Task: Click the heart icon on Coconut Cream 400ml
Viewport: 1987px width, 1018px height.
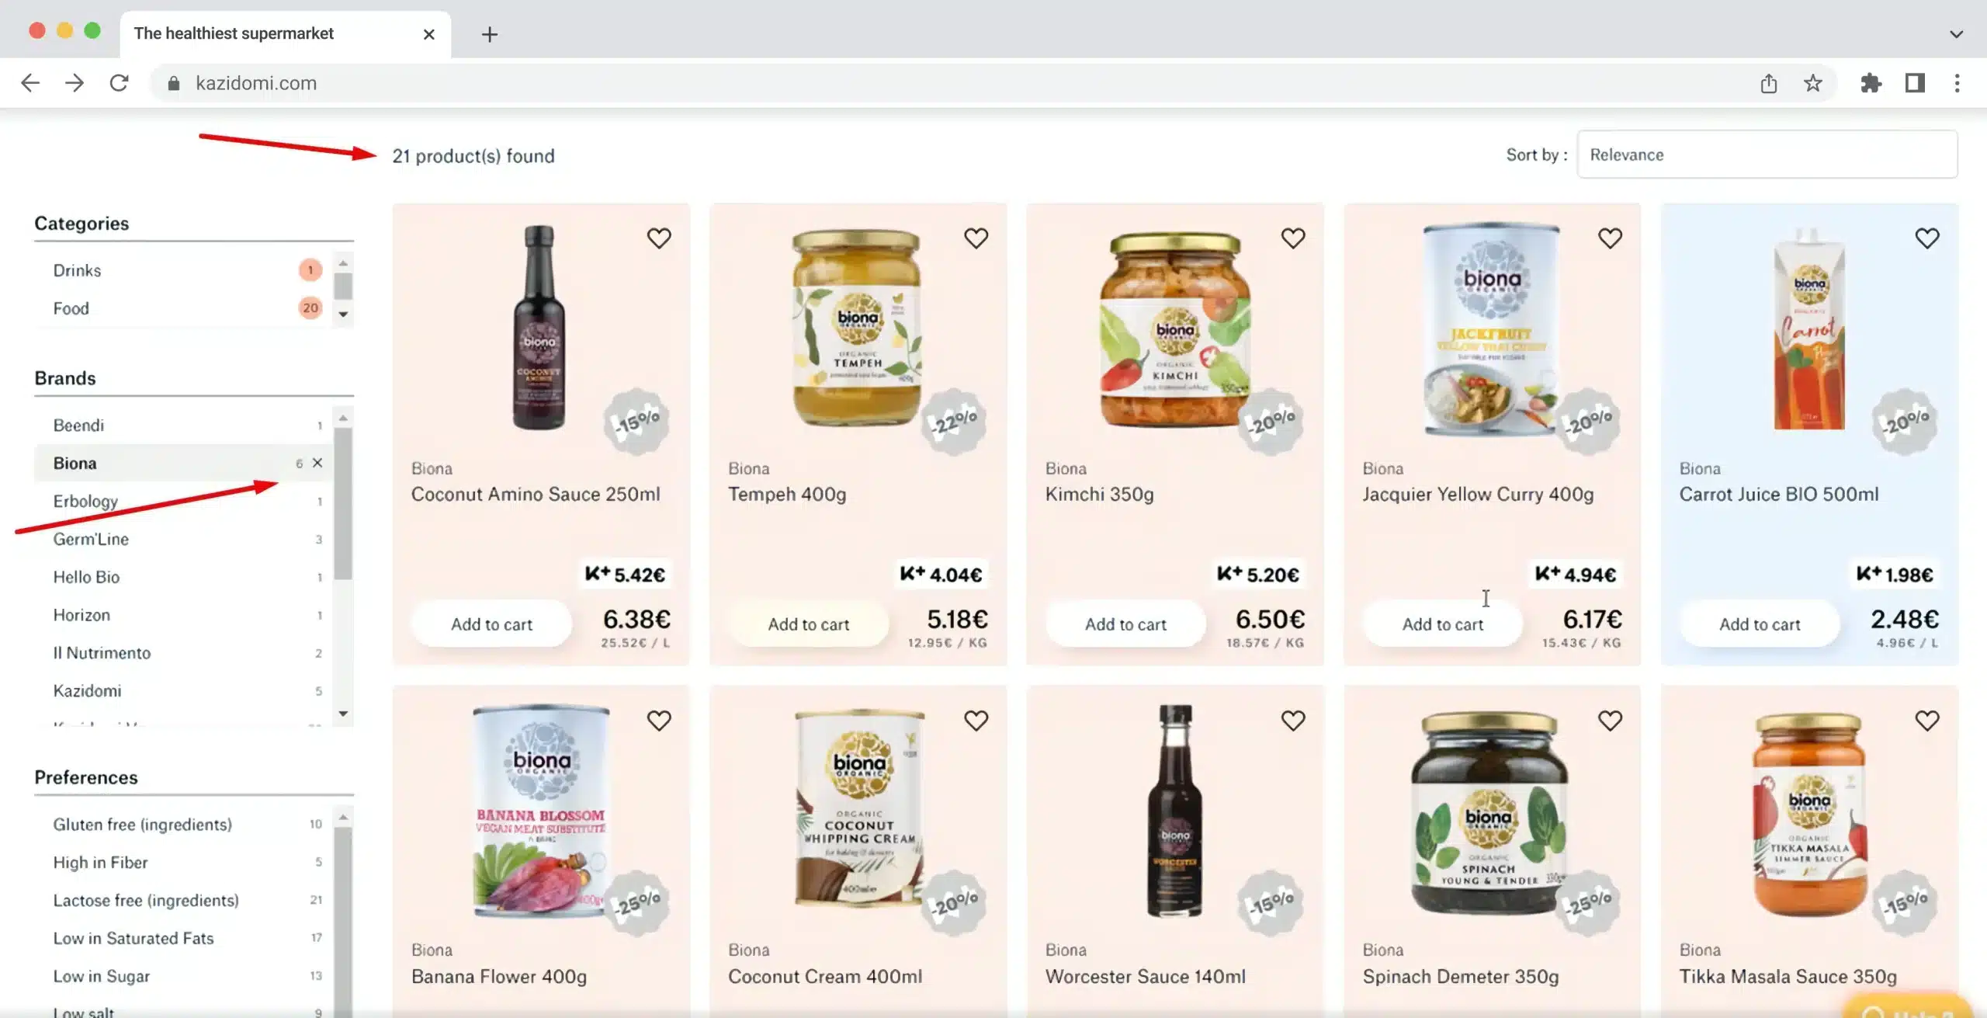Action: 976,721
